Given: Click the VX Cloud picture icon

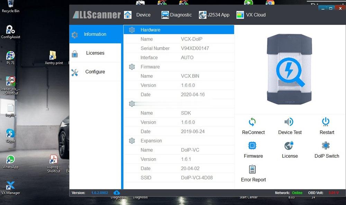Looking at the screenshot, I should point(240,15).
